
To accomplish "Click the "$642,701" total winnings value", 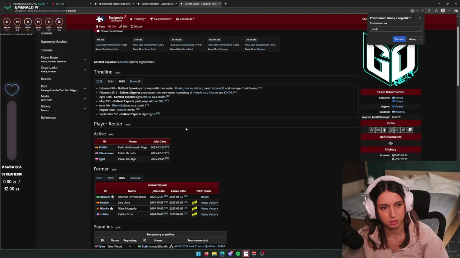I will pos(396,117).
